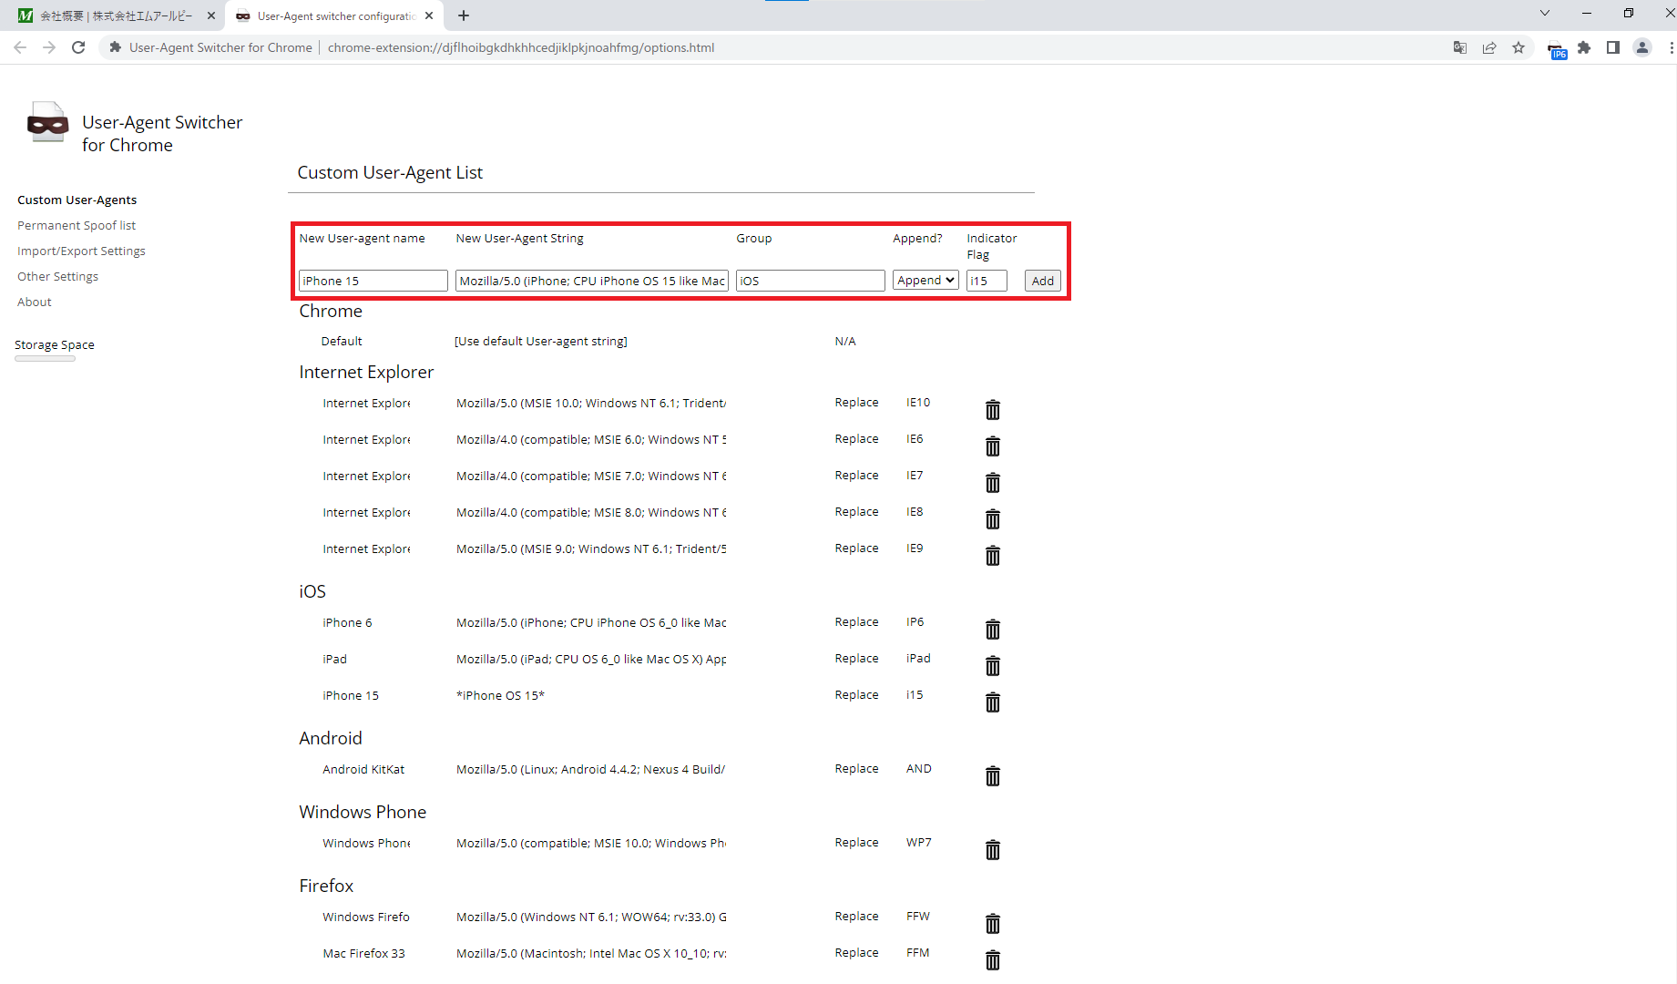Open the tab search chevron in title bar
The image size is (1677, 984).
1545,14
